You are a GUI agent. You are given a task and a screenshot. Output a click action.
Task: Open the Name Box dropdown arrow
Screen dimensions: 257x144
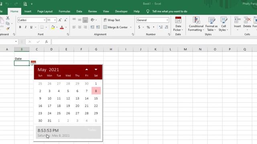16,42
